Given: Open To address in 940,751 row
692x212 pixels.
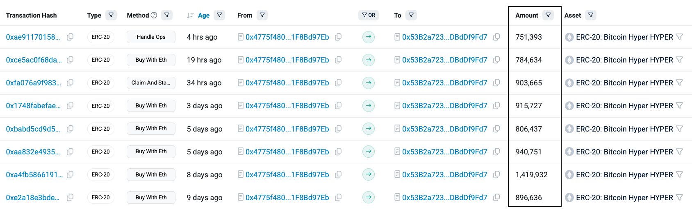Looking at the screenshot, I should coord(445,152).
